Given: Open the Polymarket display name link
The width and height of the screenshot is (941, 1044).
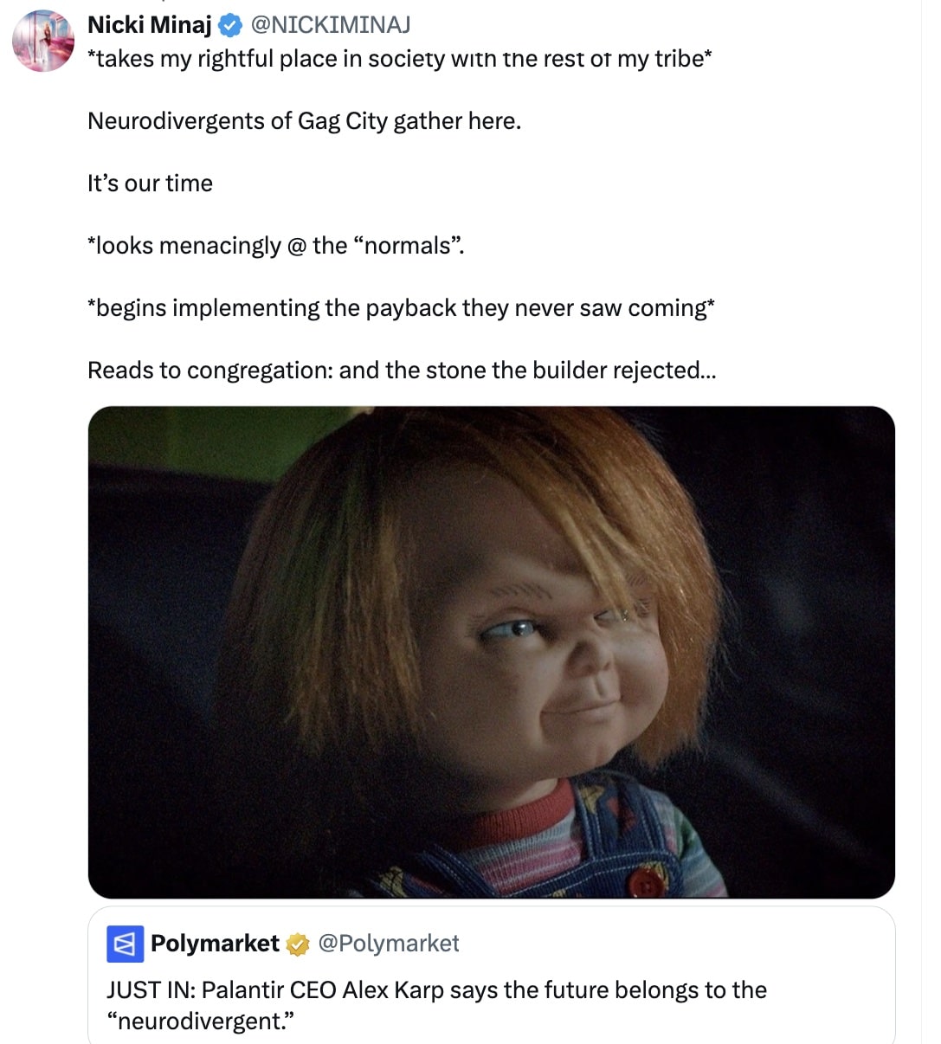Looking at the screenshot, I should pos(215,944).
